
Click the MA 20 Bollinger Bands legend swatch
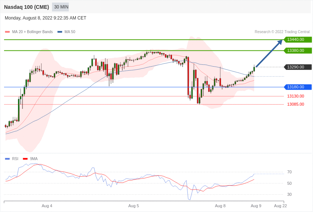pos(7,32)
